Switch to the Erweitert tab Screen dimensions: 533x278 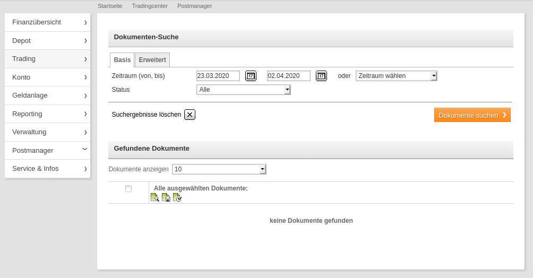[152, 60]
